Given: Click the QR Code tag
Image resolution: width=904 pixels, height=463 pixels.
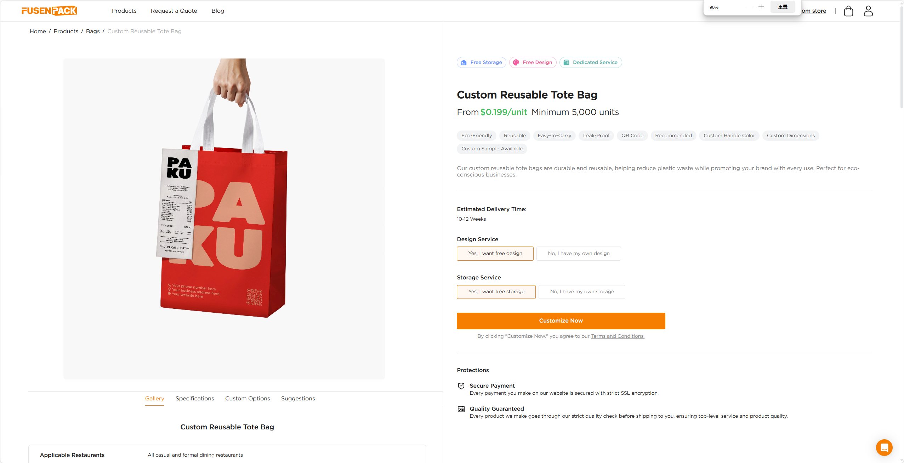Looking at the screenshot, I should (632, 135).
